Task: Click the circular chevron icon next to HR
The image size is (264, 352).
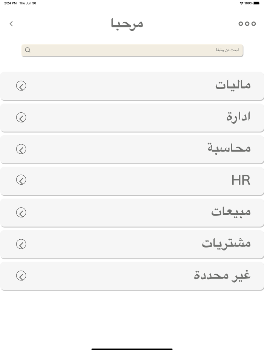Action: tap(21, 181)
